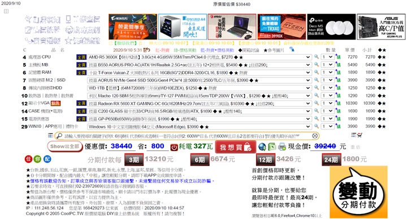The height and width of the screenshot is (219, 407).
Task: Click the 點我 badge next to 顯示卡VGA
Action: pyautogui.click(x=55, y=104)
